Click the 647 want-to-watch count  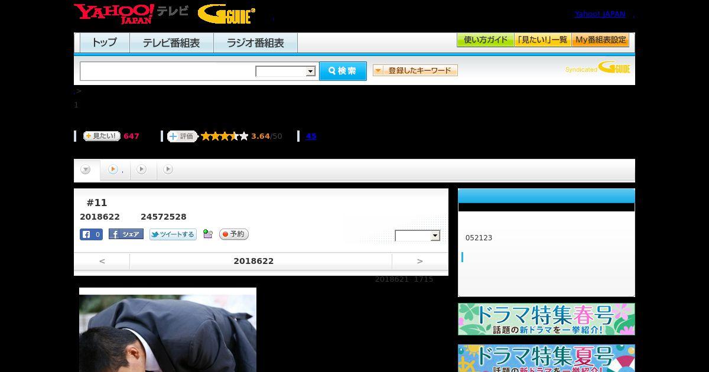(131, 136)
